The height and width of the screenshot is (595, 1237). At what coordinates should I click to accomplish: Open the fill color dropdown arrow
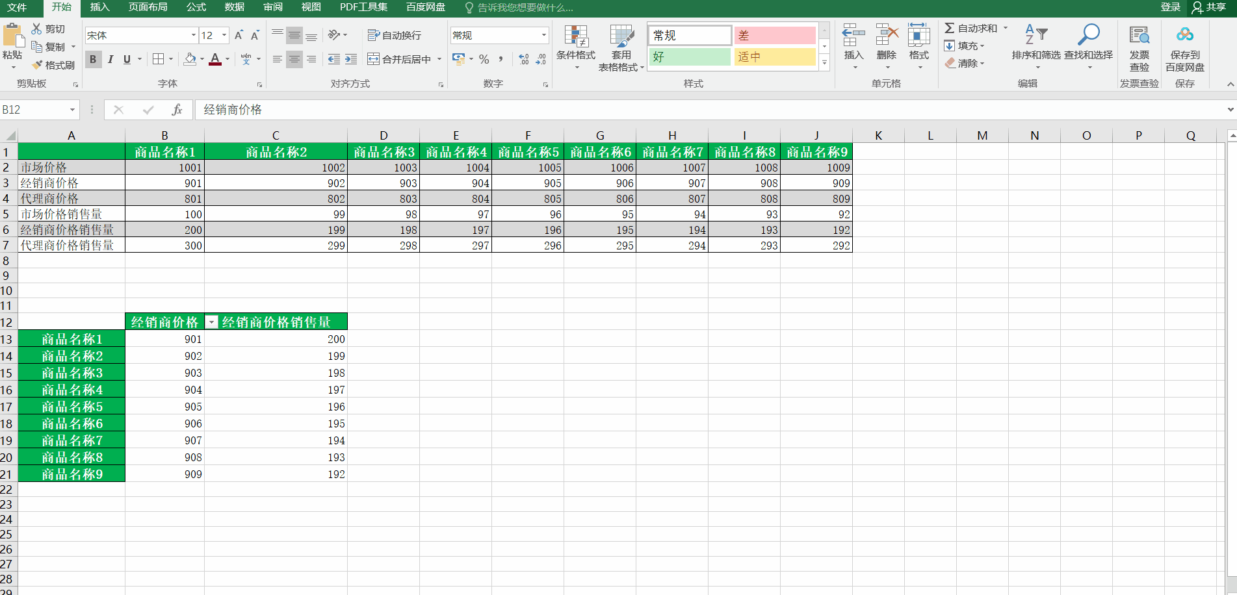pos(202,59)
